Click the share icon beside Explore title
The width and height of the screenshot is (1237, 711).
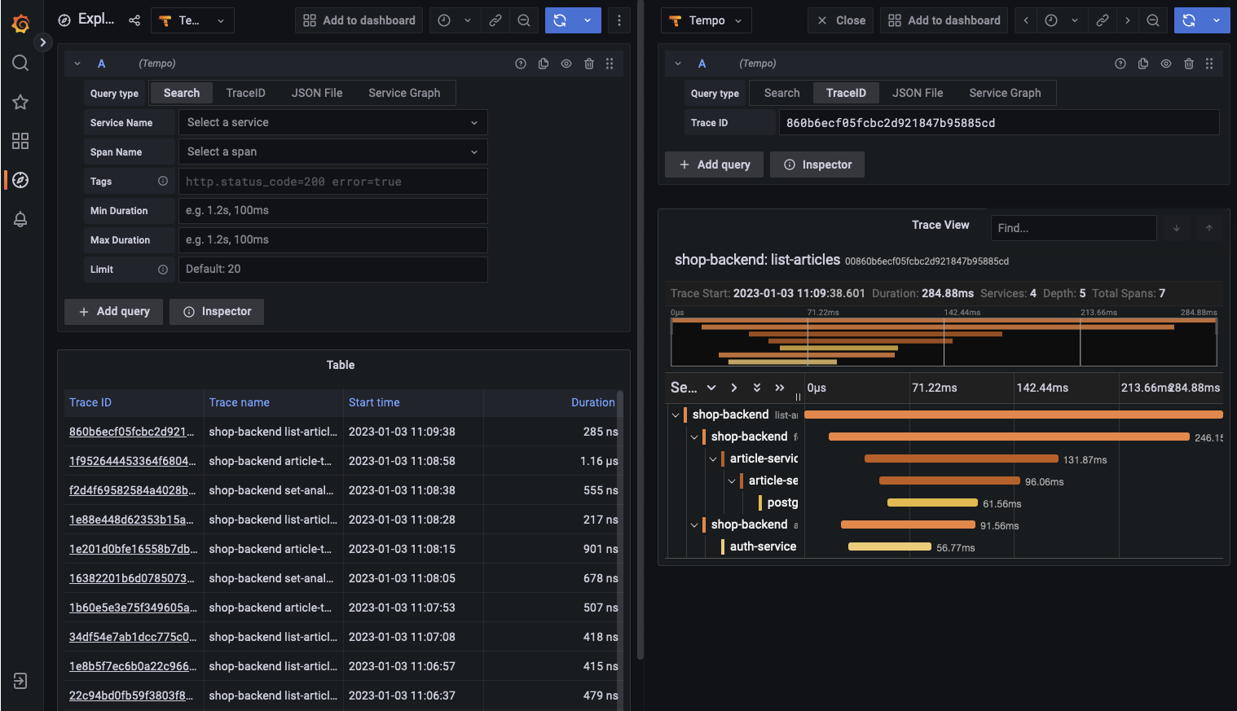point(134,20)
